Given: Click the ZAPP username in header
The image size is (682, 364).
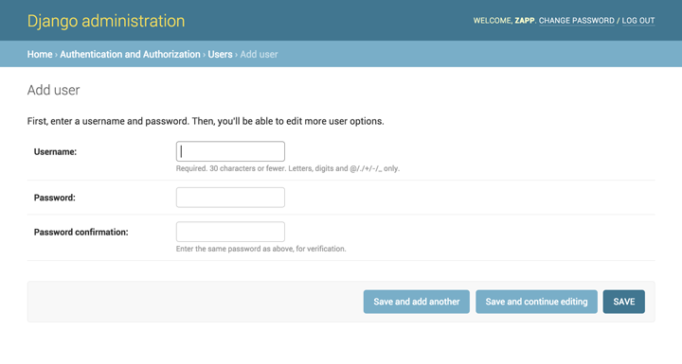Looking at the screenshot, I should (x=525, y=21).
